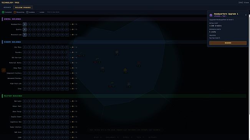Click the orange icon at left screen edge

(x=4, y=70)
